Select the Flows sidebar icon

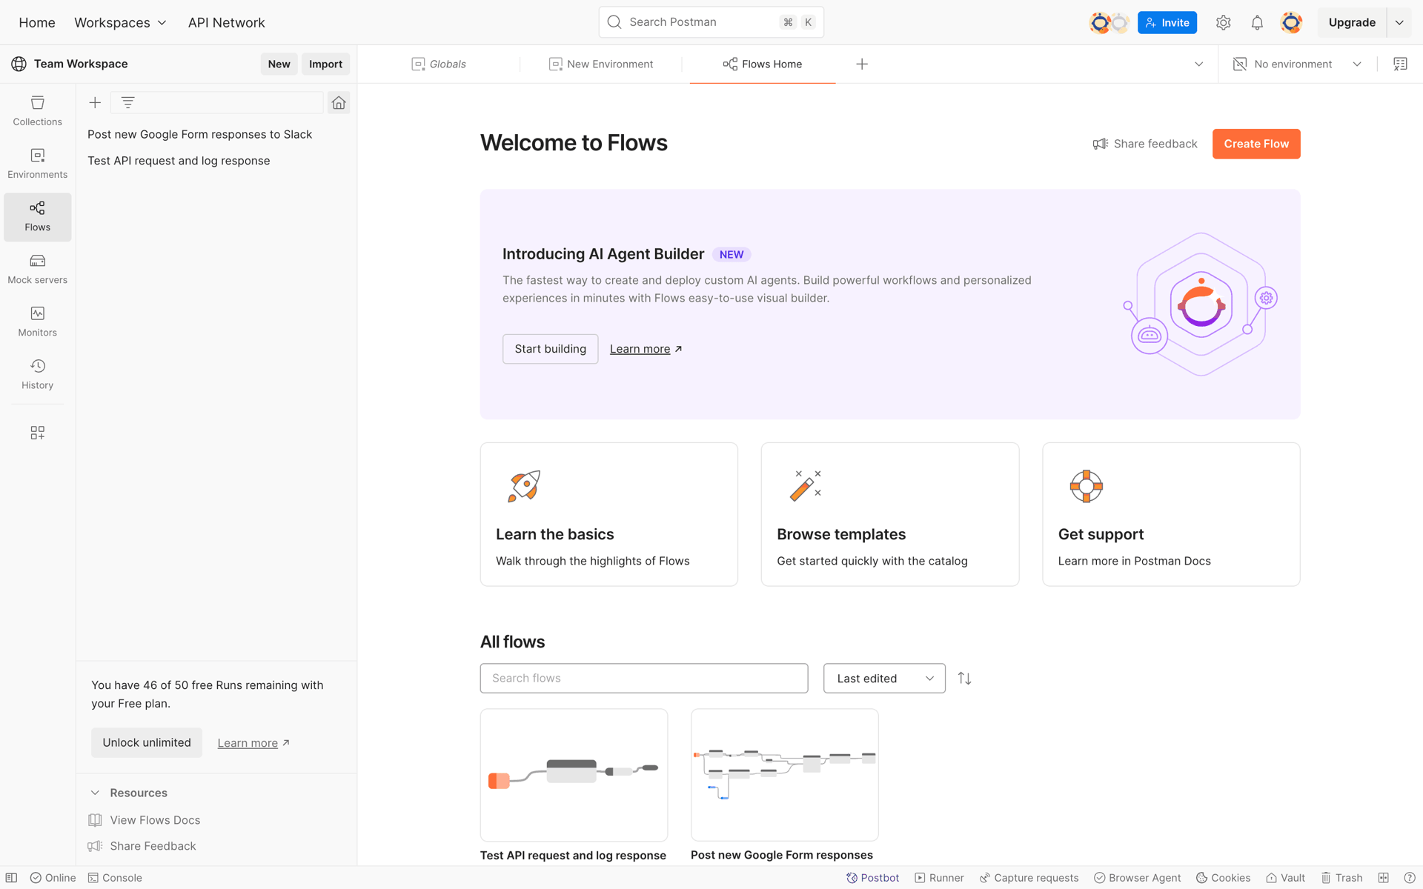[37, 216]
